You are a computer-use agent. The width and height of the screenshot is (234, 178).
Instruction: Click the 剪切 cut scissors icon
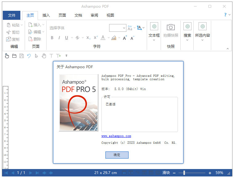[x=9, y=32]
